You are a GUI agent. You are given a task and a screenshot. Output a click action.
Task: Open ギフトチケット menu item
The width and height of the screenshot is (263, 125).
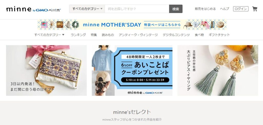click(x=219, y=35)
